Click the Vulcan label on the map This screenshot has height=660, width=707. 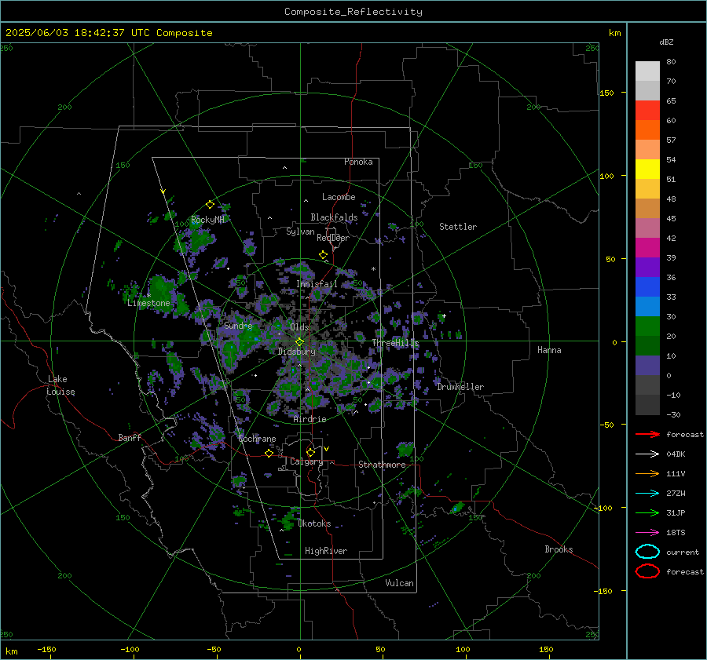click(x=400, y=583)
